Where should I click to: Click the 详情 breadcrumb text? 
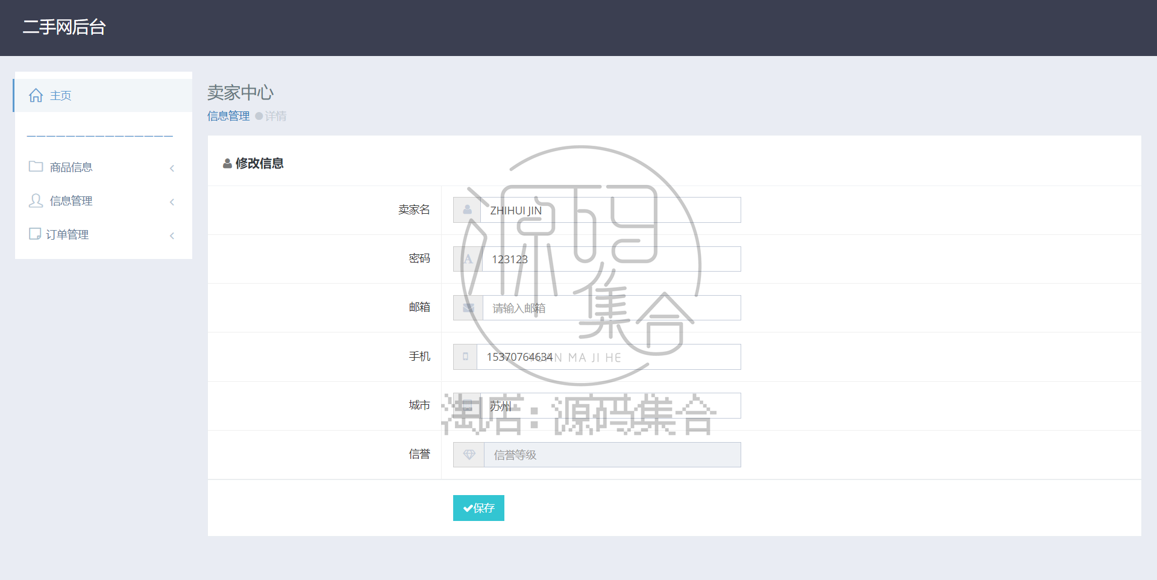click(x=276, y=116)
